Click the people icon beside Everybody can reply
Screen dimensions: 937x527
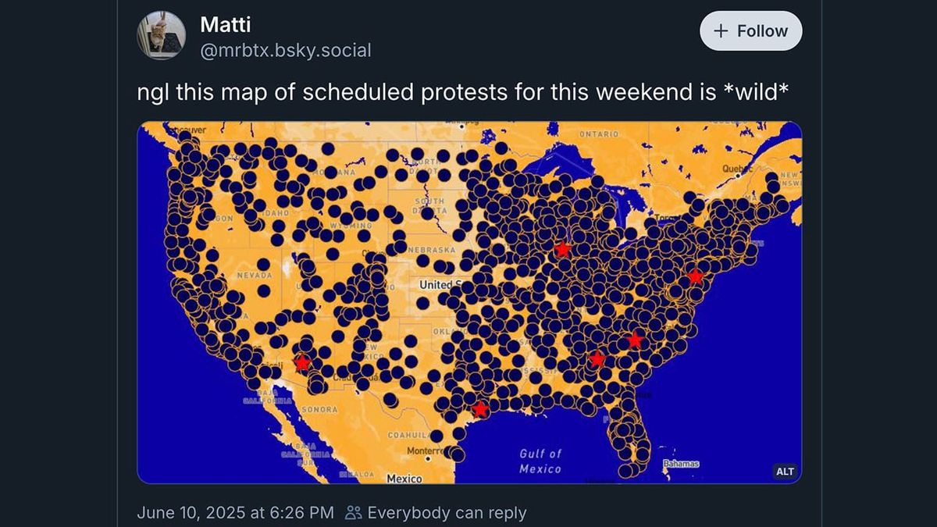[x=352, y=513]
